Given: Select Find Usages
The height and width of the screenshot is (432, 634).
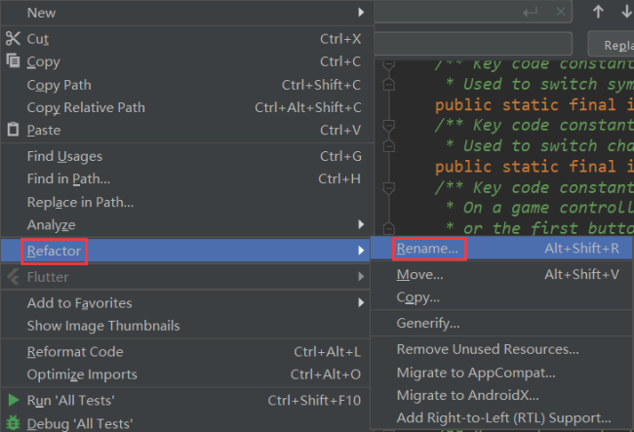Looking at the screenshot, I should pyautogui.click(x=64, y=156).
